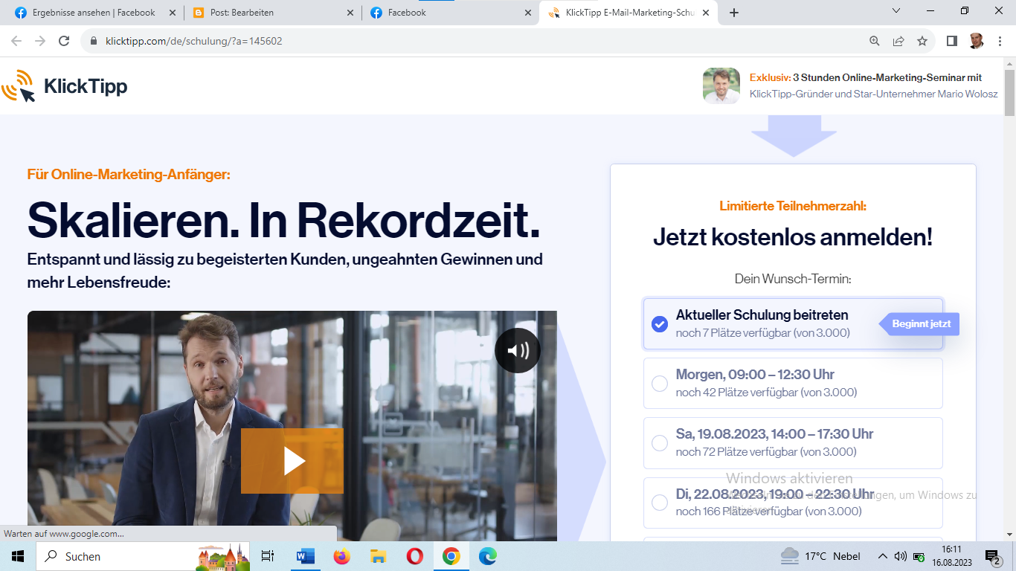The height and width of the screenshot is (571, 1016).
Task: Close the 'Ergebnisse ansehen' tab
Action: pyautogui.click(x=173, y=13)
